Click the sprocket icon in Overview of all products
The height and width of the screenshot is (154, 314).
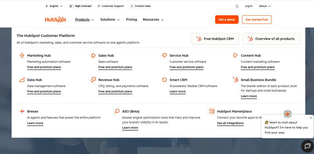tap(250, 39)
